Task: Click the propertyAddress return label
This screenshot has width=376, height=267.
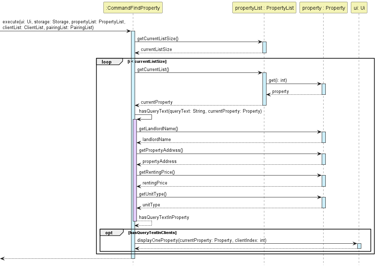Action: click(x=159, y=161)
